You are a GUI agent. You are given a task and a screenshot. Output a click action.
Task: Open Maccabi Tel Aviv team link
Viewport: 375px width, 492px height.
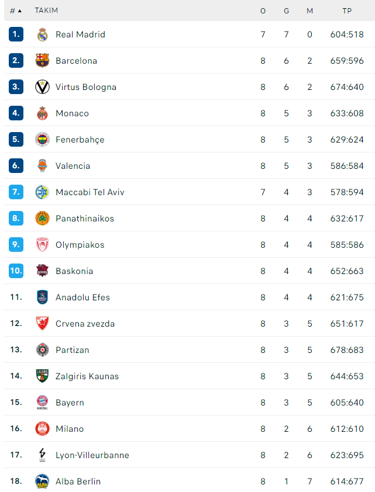[90, 192]
